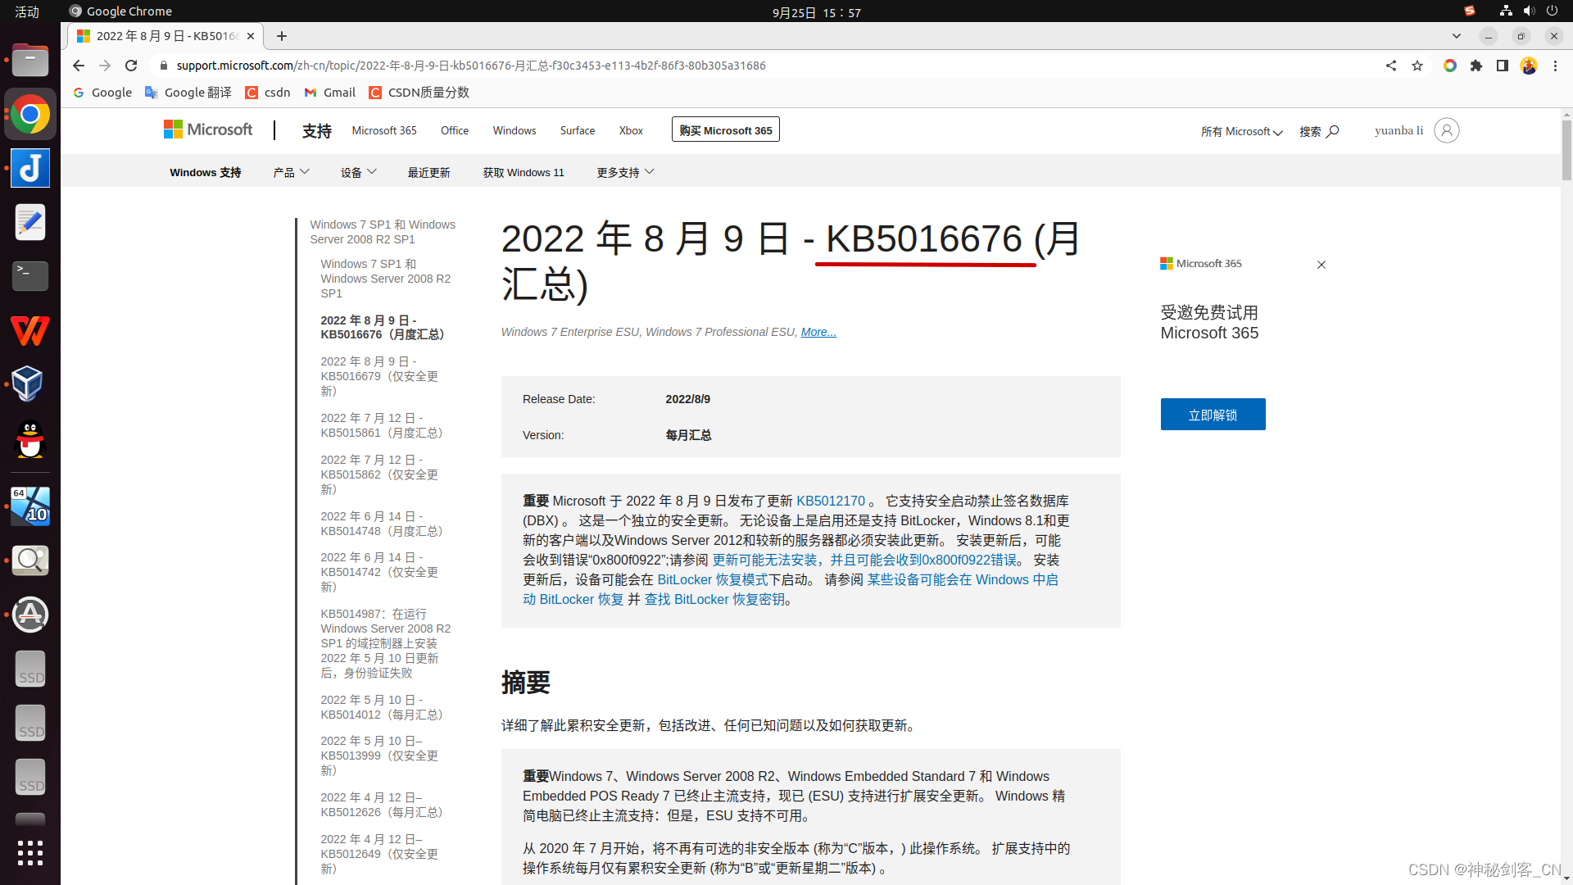1573x885 pixels.
Task: Click 获取 Windows 11 nav item
Action: [524, 172]
